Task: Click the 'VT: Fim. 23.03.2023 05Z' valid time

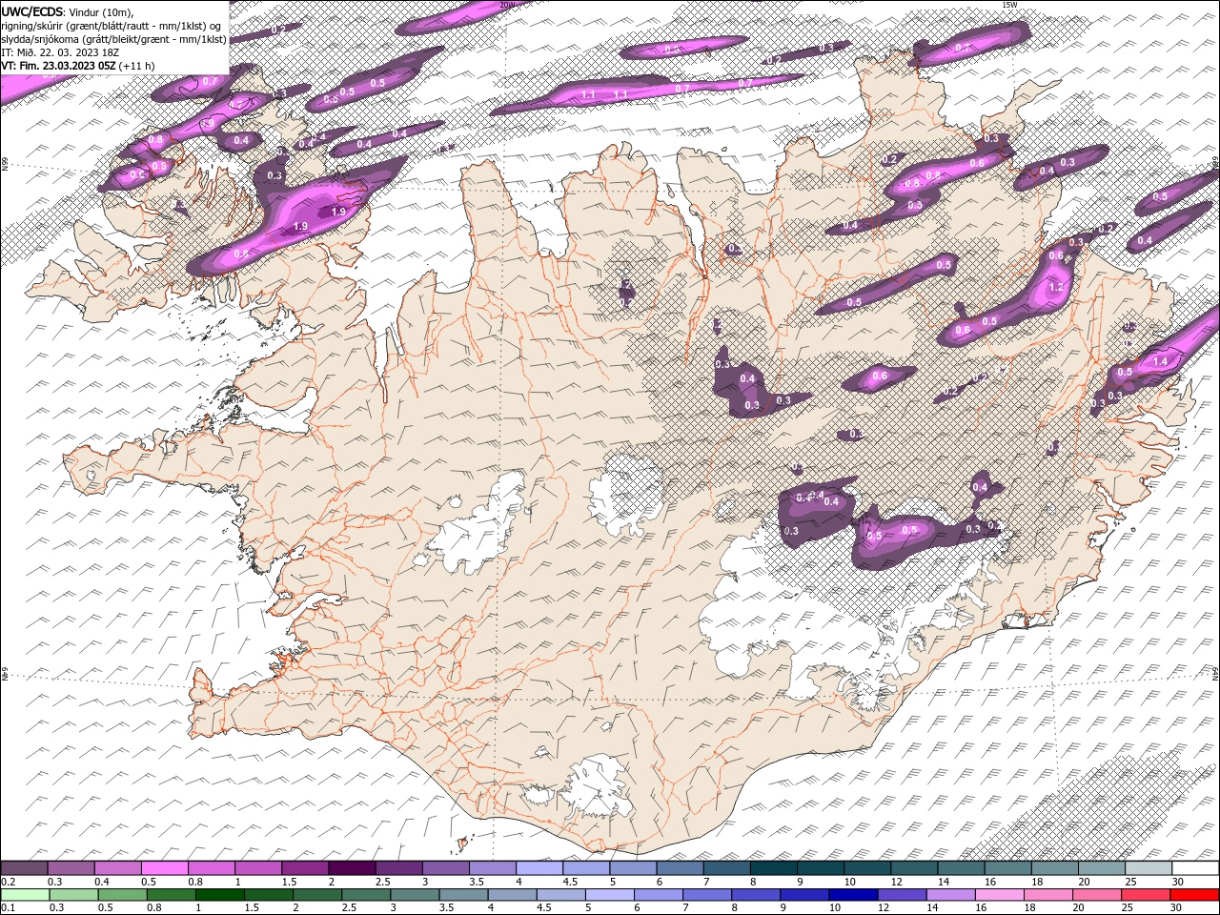Action: [x=59, y=66]
